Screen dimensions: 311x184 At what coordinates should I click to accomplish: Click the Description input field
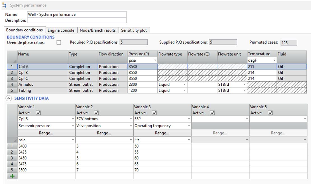click(x=77, y=20)
